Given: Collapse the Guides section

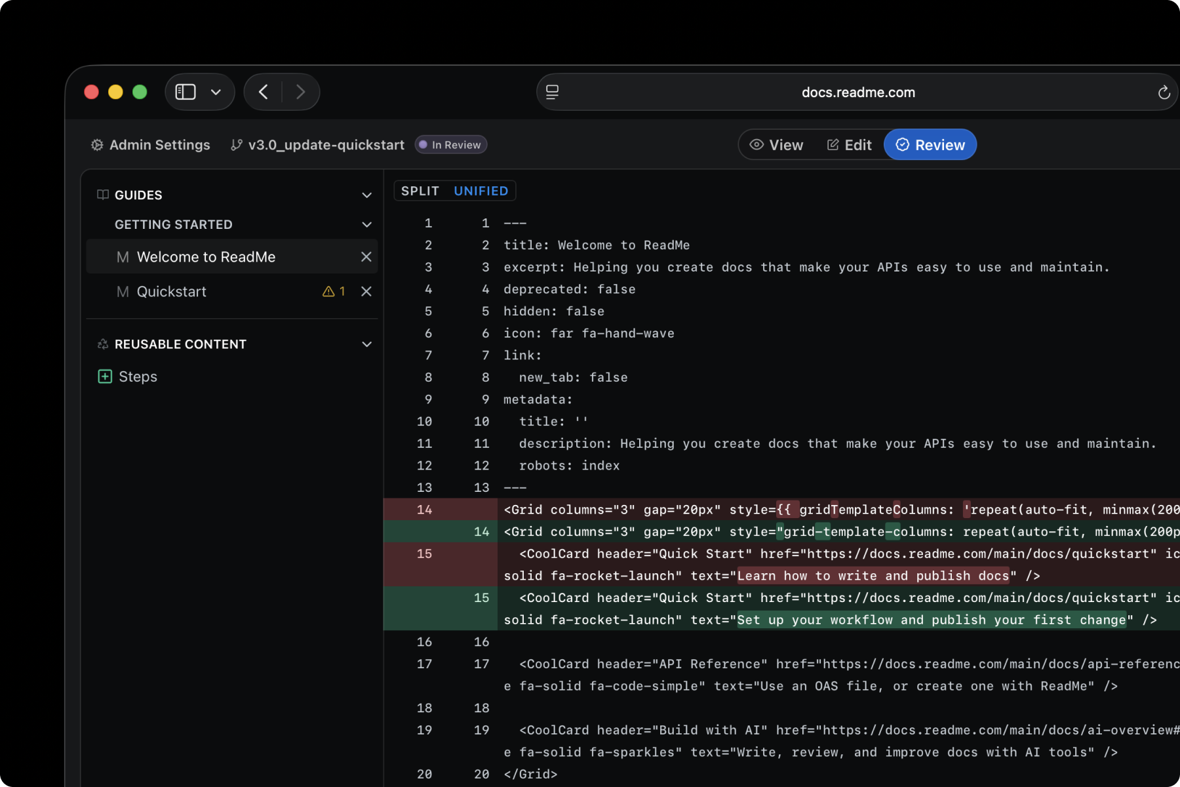Looking at the screenshot, I should point(366,195).
